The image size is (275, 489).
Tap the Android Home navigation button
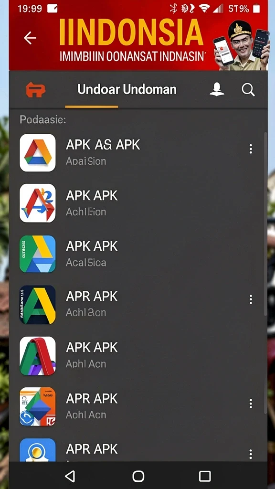138,476
